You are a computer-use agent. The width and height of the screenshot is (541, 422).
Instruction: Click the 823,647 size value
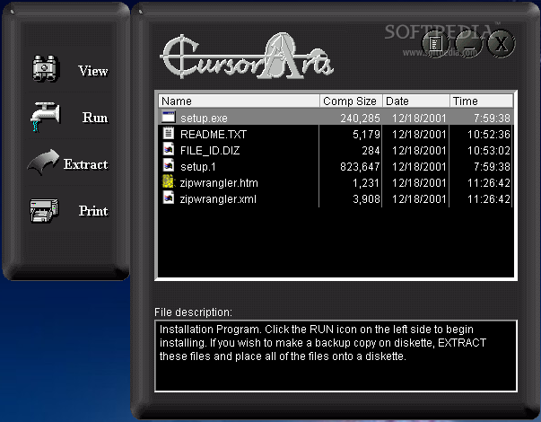tap(360, 167)
